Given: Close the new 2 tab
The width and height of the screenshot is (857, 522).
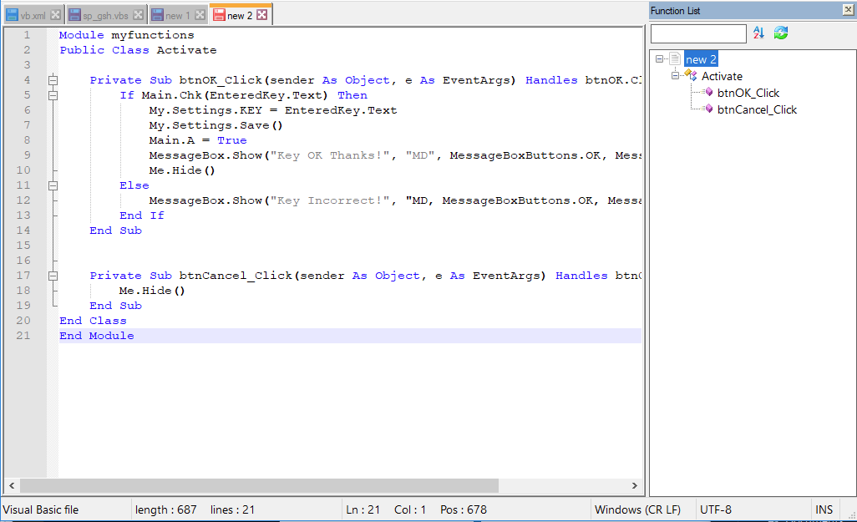Looking at the screenshot, I should tap(262, 15).
